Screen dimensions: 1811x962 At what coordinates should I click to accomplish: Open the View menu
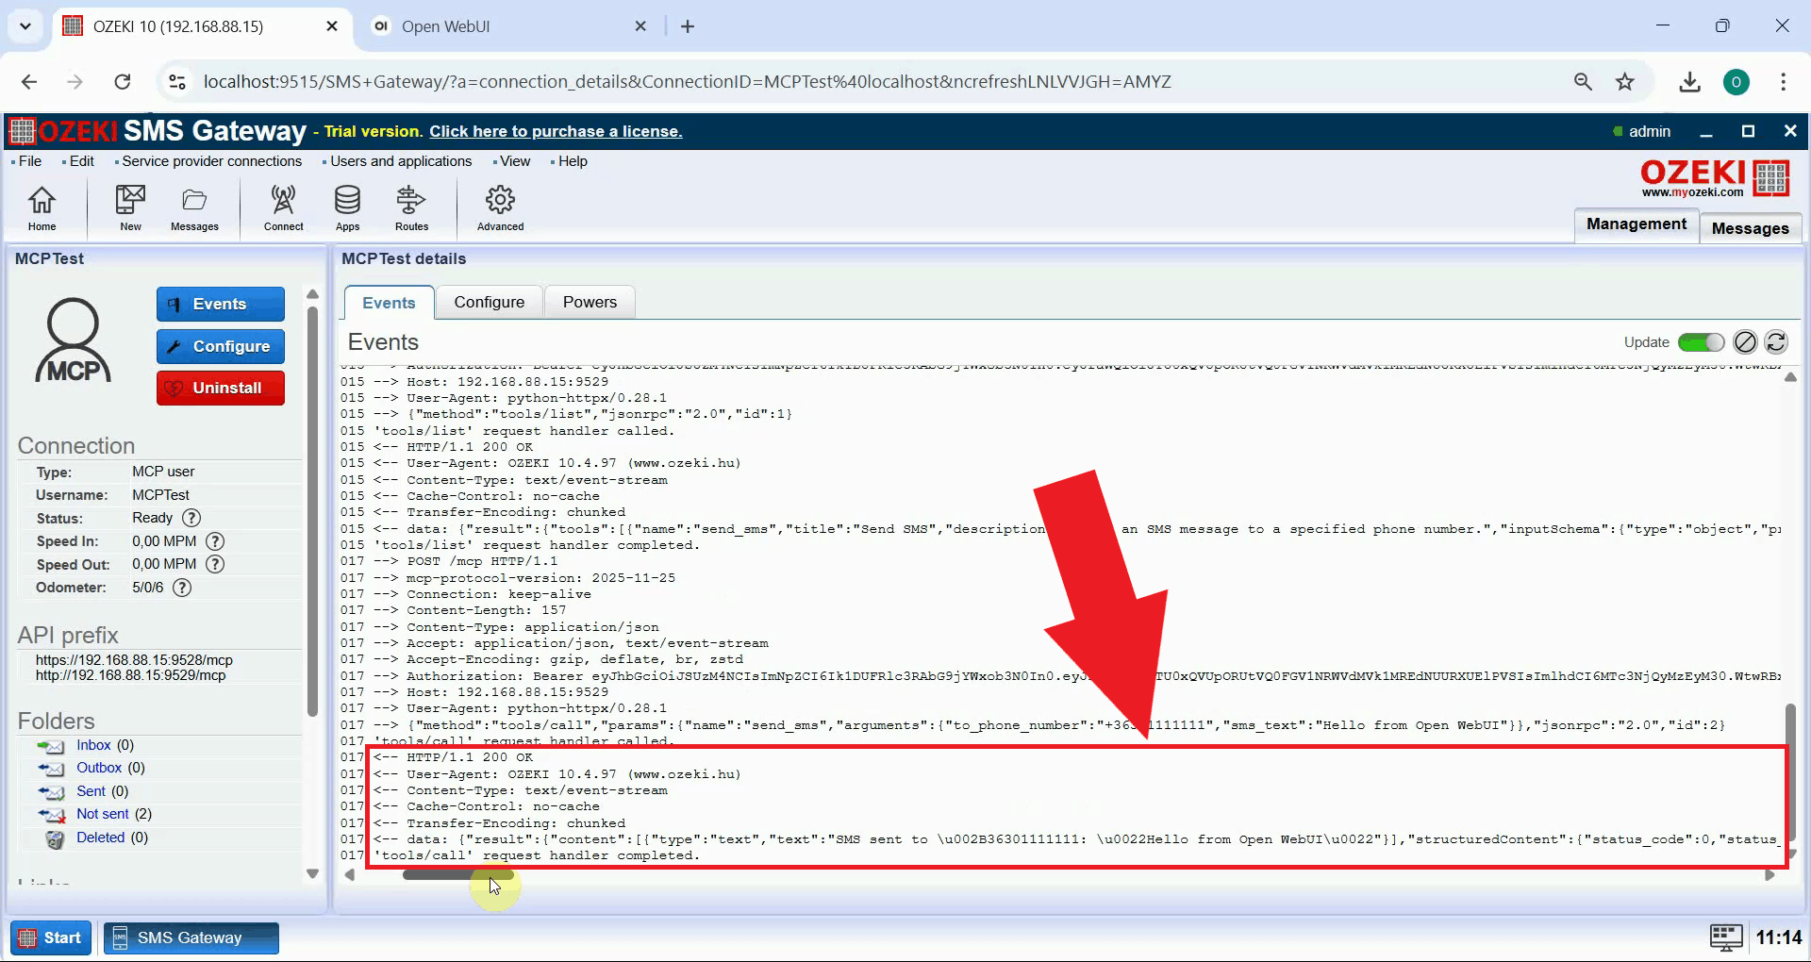[514, 161]
